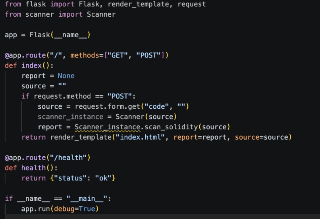Click 'request.method' in the if statement
320x219 pixels.
point(62,96)
